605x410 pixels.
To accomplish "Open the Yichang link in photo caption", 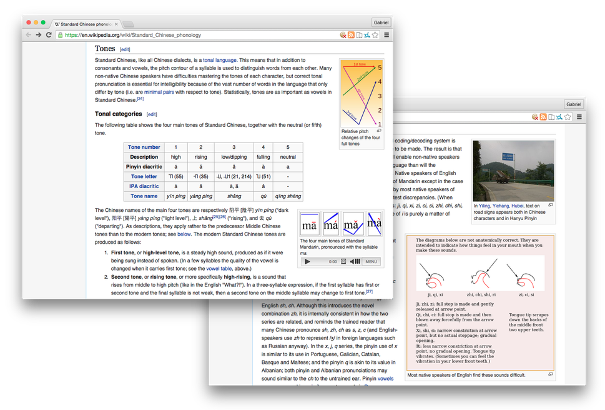I will click(x=501, y=206).
